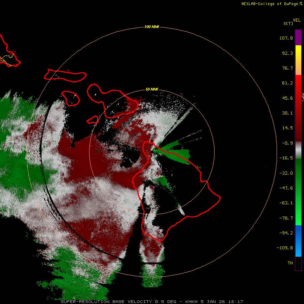The width and height of the screenshot is (304, 304).
Task: Click the TH label on the legend
Action: 290,263
